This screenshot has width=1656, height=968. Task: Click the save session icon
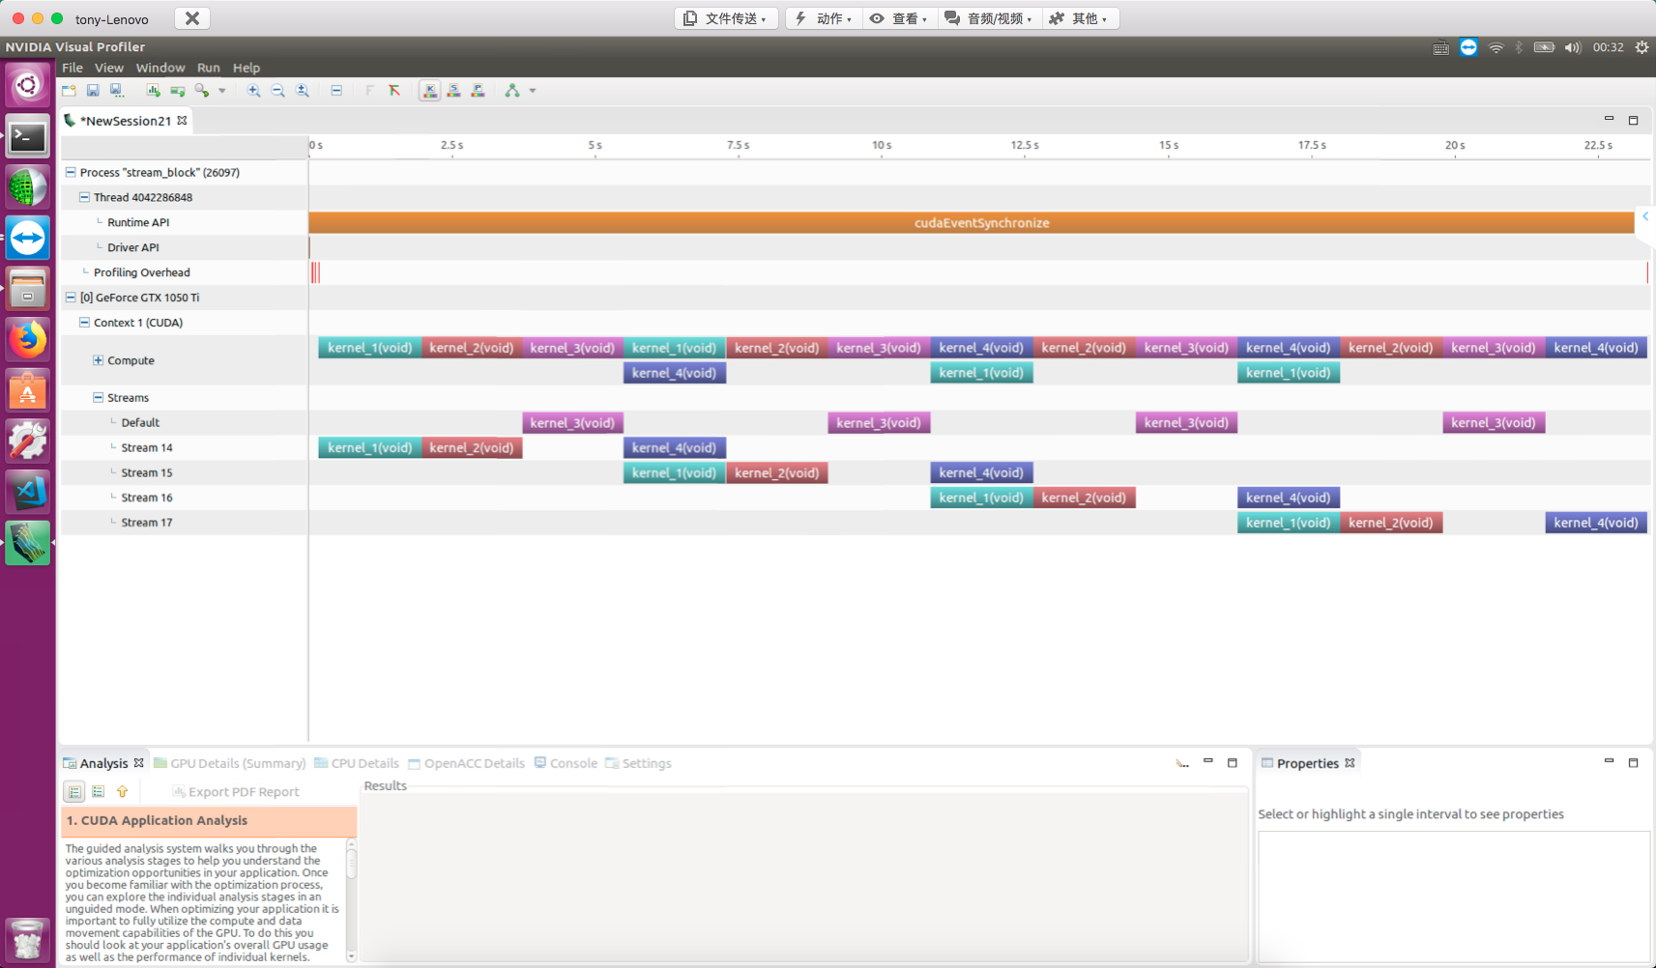click(x=93, y=91)
